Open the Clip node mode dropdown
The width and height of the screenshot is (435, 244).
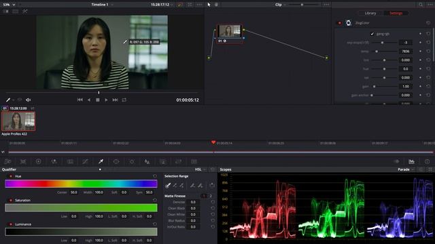(280, 5)
